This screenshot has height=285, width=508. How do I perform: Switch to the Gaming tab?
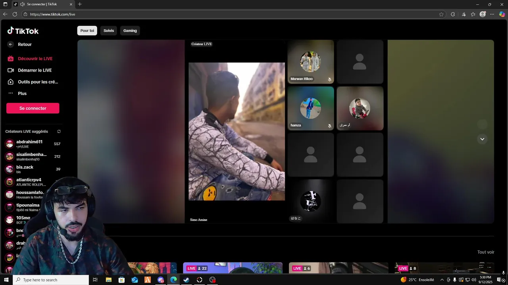(x=130, y=30)
